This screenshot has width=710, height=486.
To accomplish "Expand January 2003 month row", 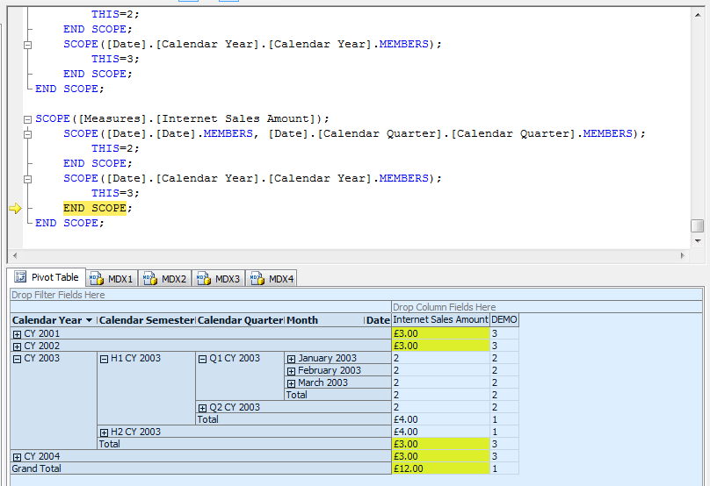I will pos(291,359).
